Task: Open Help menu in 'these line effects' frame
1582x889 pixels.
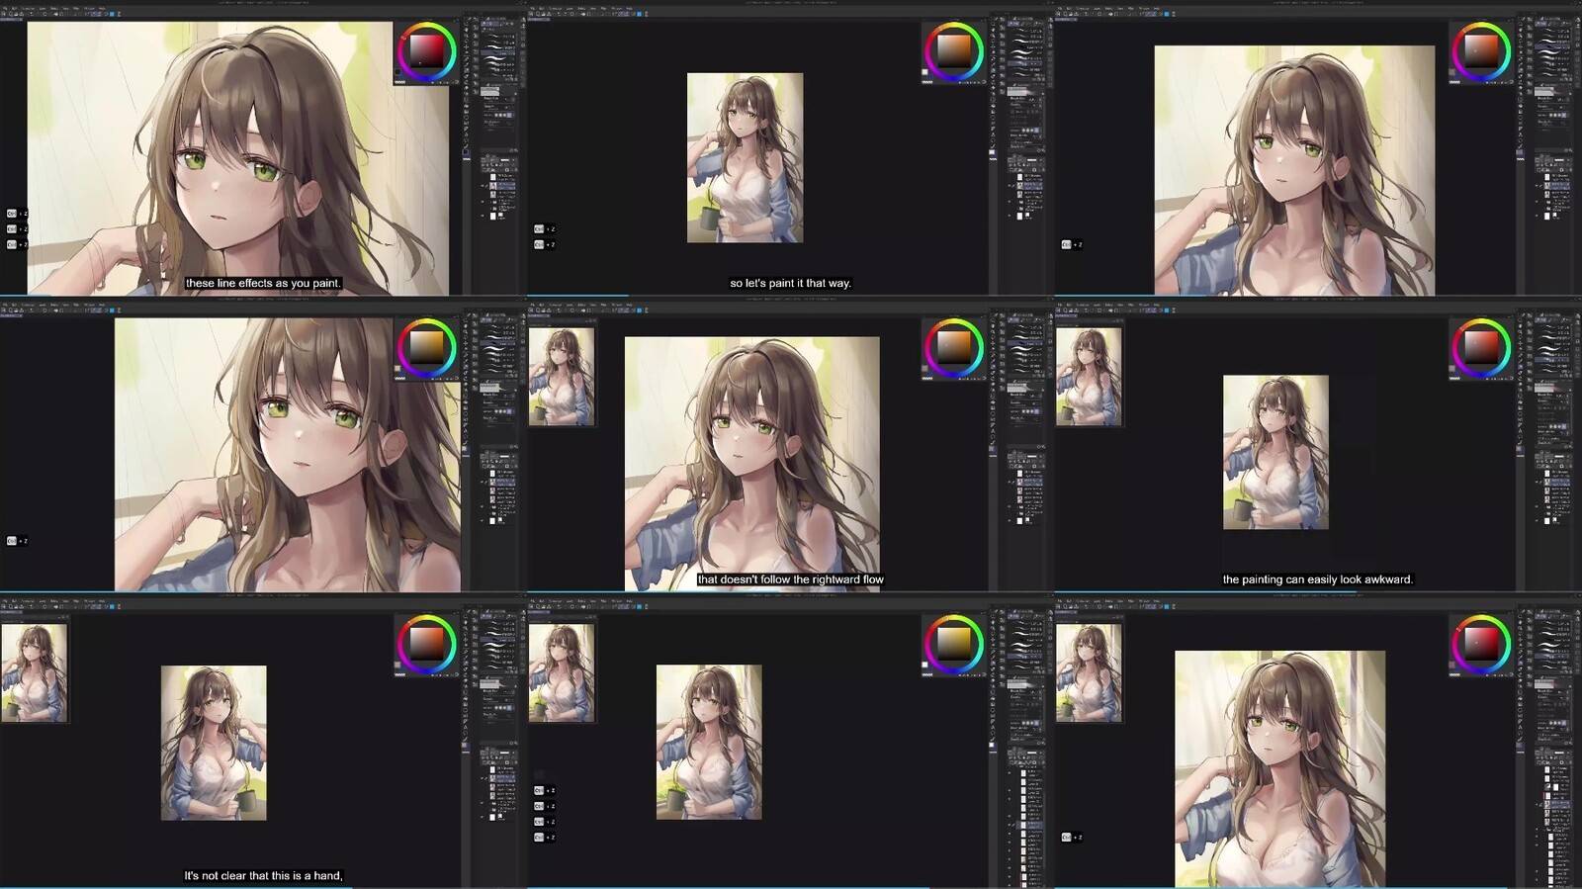Action: click(x=102, y=8)
